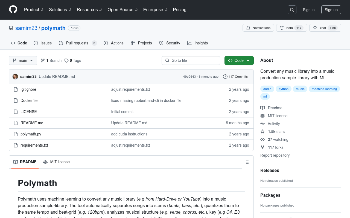The width and height of the screenshot is (350, 218).
Task: Select the machine-learning topic tag
Action: coord(324,89)
